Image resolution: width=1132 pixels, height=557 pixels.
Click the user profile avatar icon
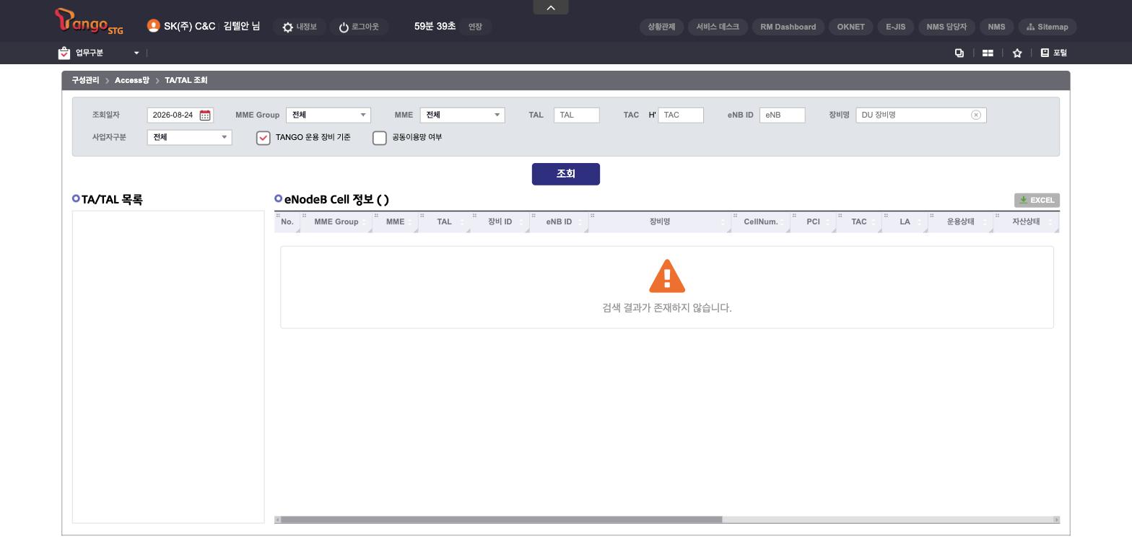153,26
